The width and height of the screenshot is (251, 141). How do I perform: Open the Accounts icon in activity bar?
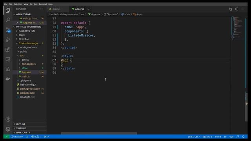[8, 119]
